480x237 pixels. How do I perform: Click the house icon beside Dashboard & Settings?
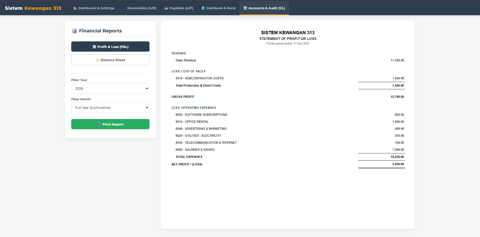point(75,8)
